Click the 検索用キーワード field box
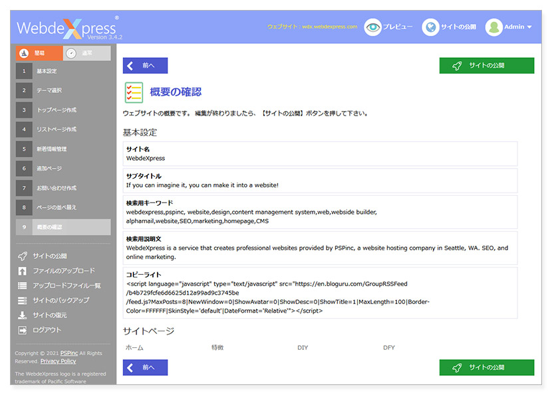Screen dimensions: 552x395 (320, 212)
